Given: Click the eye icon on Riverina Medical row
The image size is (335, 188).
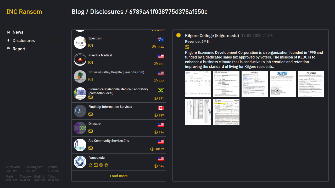Looking at the screenshot, I should tap(156, 64).
